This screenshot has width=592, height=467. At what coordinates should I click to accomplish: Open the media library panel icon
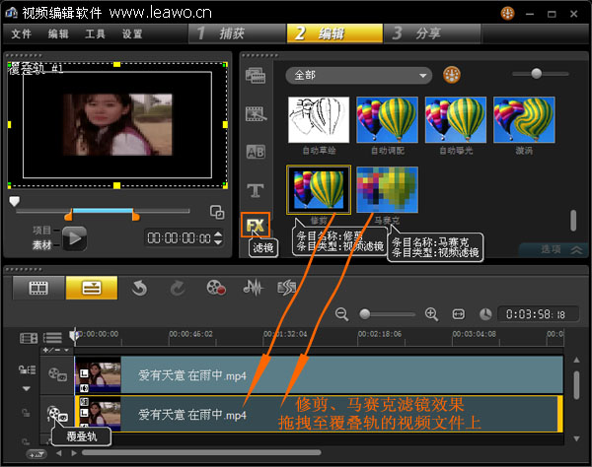[x=256, y=78]
